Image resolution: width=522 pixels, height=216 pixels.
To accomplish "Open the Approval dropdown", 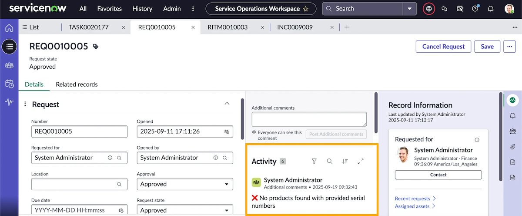I will pyautogui.click(x=185, y=184).
